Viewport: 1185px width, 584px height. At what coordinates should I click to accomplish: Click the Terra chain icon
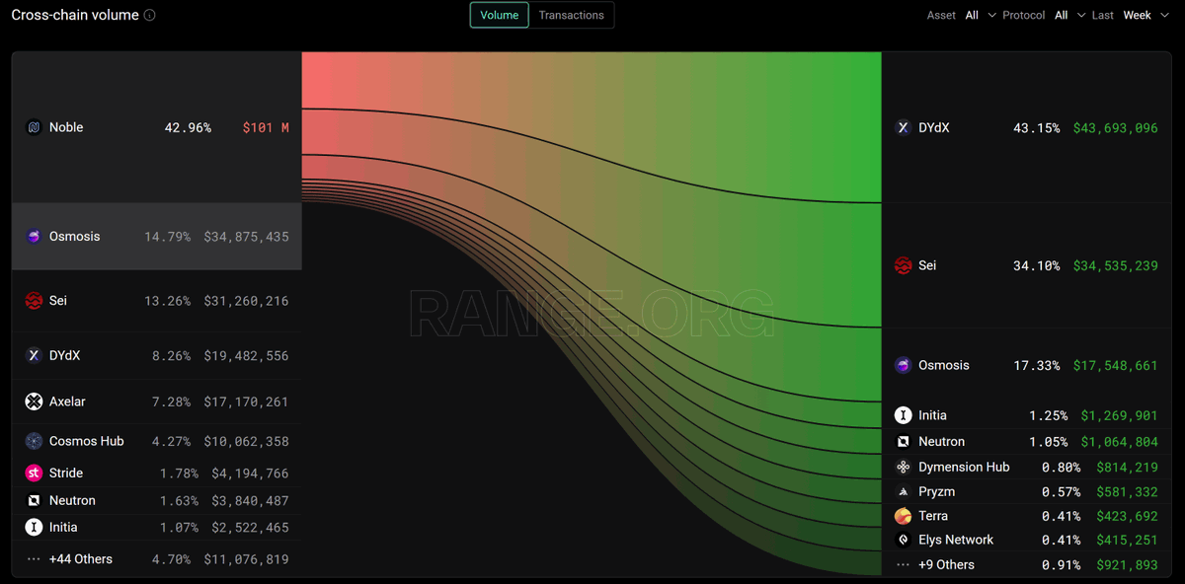(903, 516)
